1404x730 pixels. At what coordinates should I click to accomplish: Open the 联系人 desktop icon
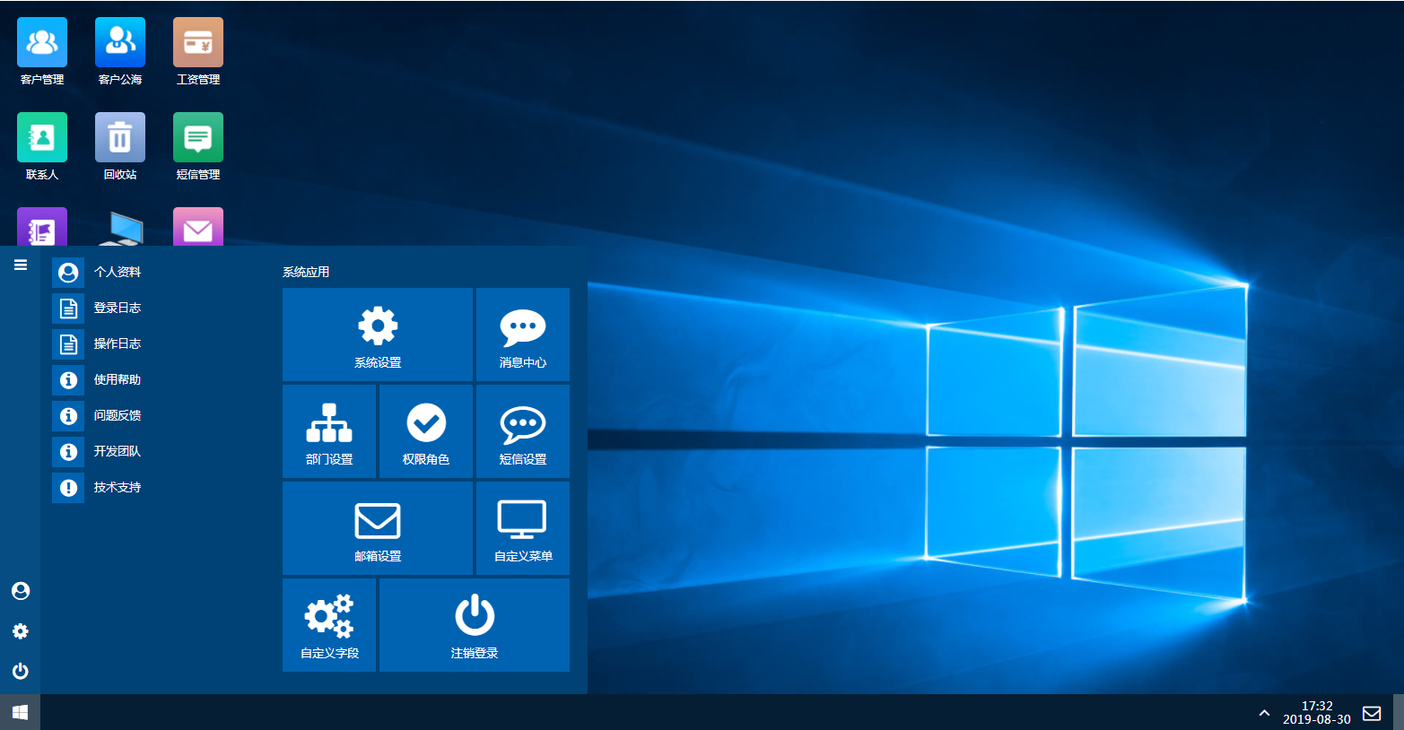click(x=42, y=146)
